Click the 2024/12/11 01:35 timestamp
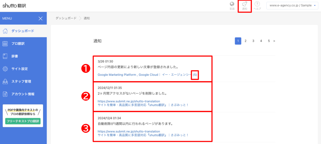Image resolution: width=321 pixels, height=144 pixels. [x=110, y=88]
